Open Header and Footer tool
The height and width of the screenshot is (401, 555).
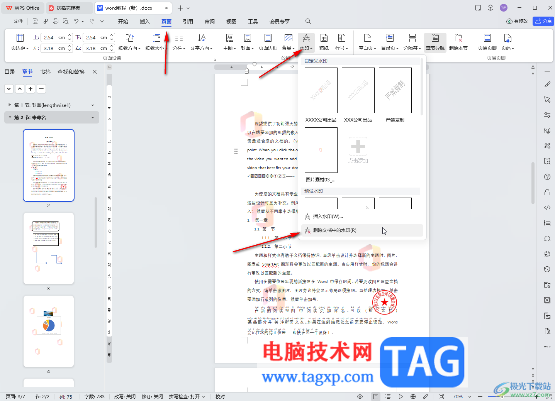click(487, 42)
